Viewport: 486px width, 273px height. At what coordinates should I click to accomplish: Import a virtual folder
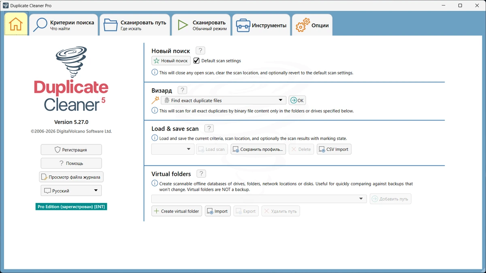tap(218, 211)
